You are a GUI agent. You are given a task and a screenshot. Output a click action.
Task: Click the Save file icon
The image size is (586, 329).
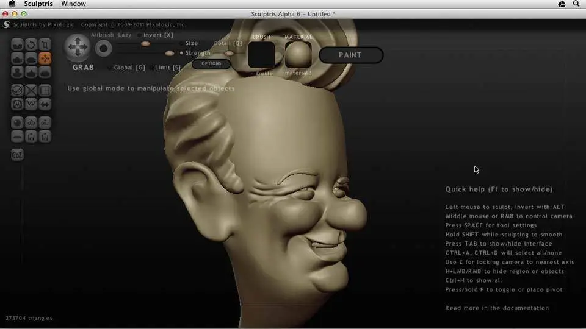45,136
